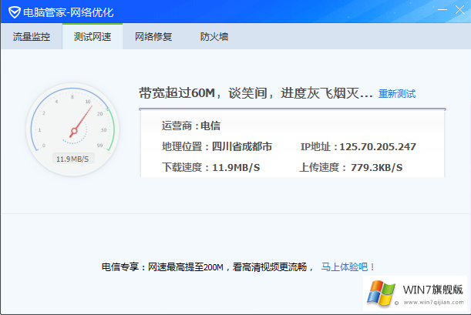Select the 运营商：电信 text
This screenshot has height=315, width=471.
tap(191, 126)
